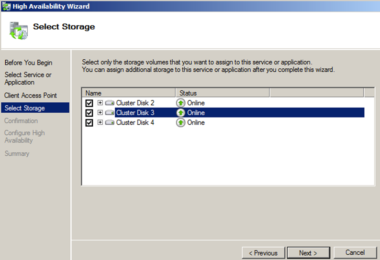Click the Cluster Disk 2 drive icon

pyautogui.click(x=110, y=103)
